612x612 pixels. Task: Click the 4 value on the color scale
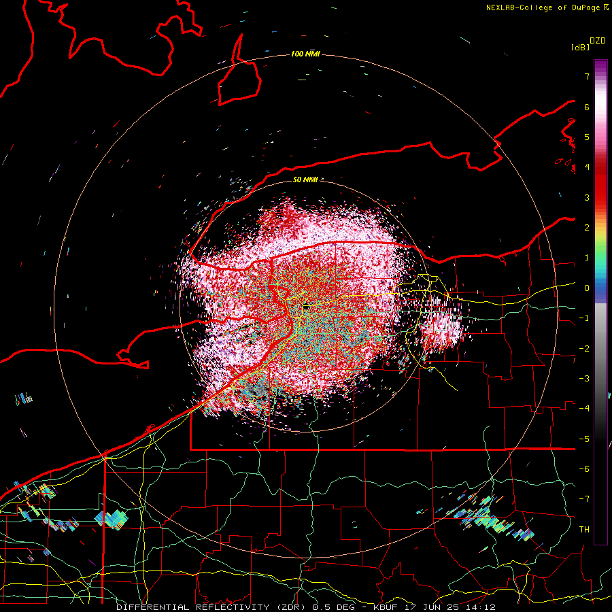click(587, 167)
